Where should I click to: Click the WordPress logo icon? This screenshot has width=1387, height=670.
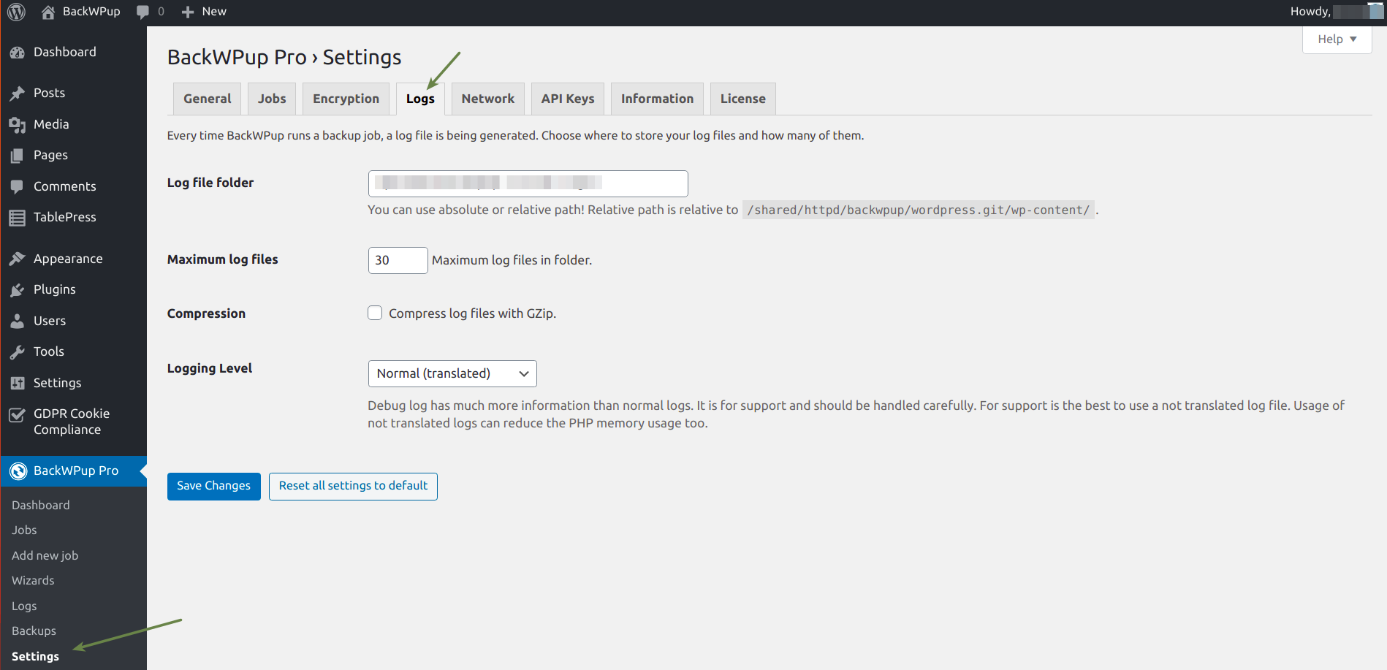click(x=16, y=12)
